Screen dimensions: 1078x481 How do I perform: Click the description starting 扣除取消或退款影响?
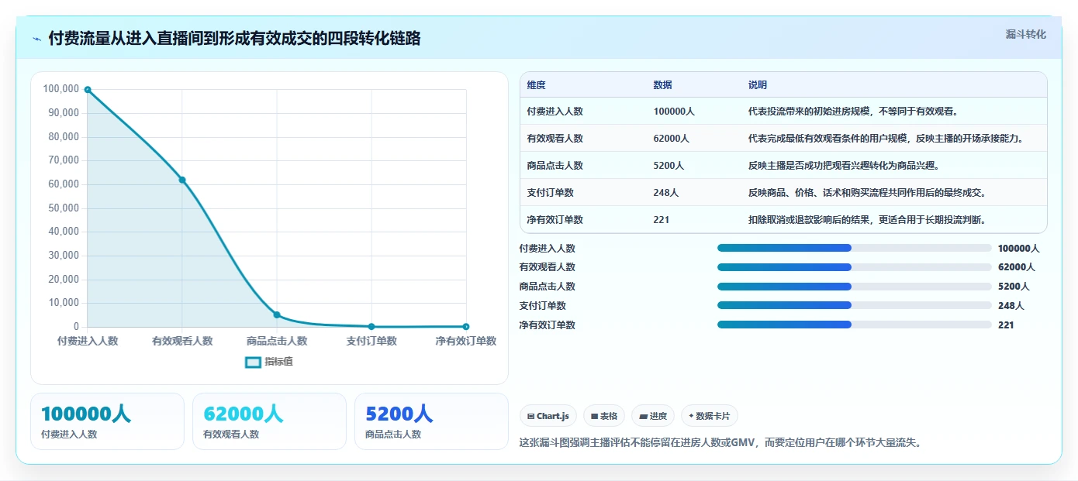click(x=867, y=220)
